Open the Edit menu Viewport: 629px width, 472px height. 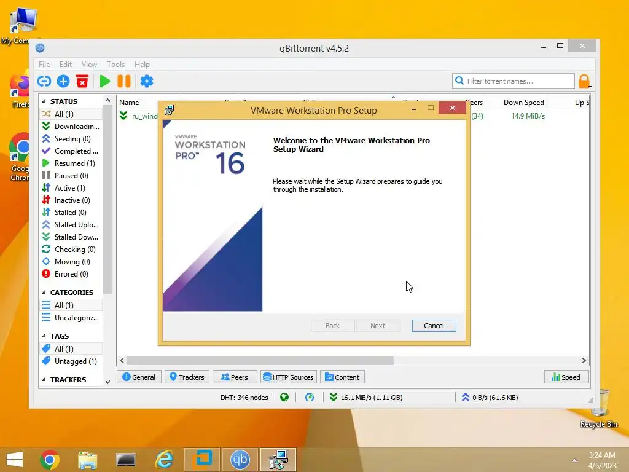65,64
